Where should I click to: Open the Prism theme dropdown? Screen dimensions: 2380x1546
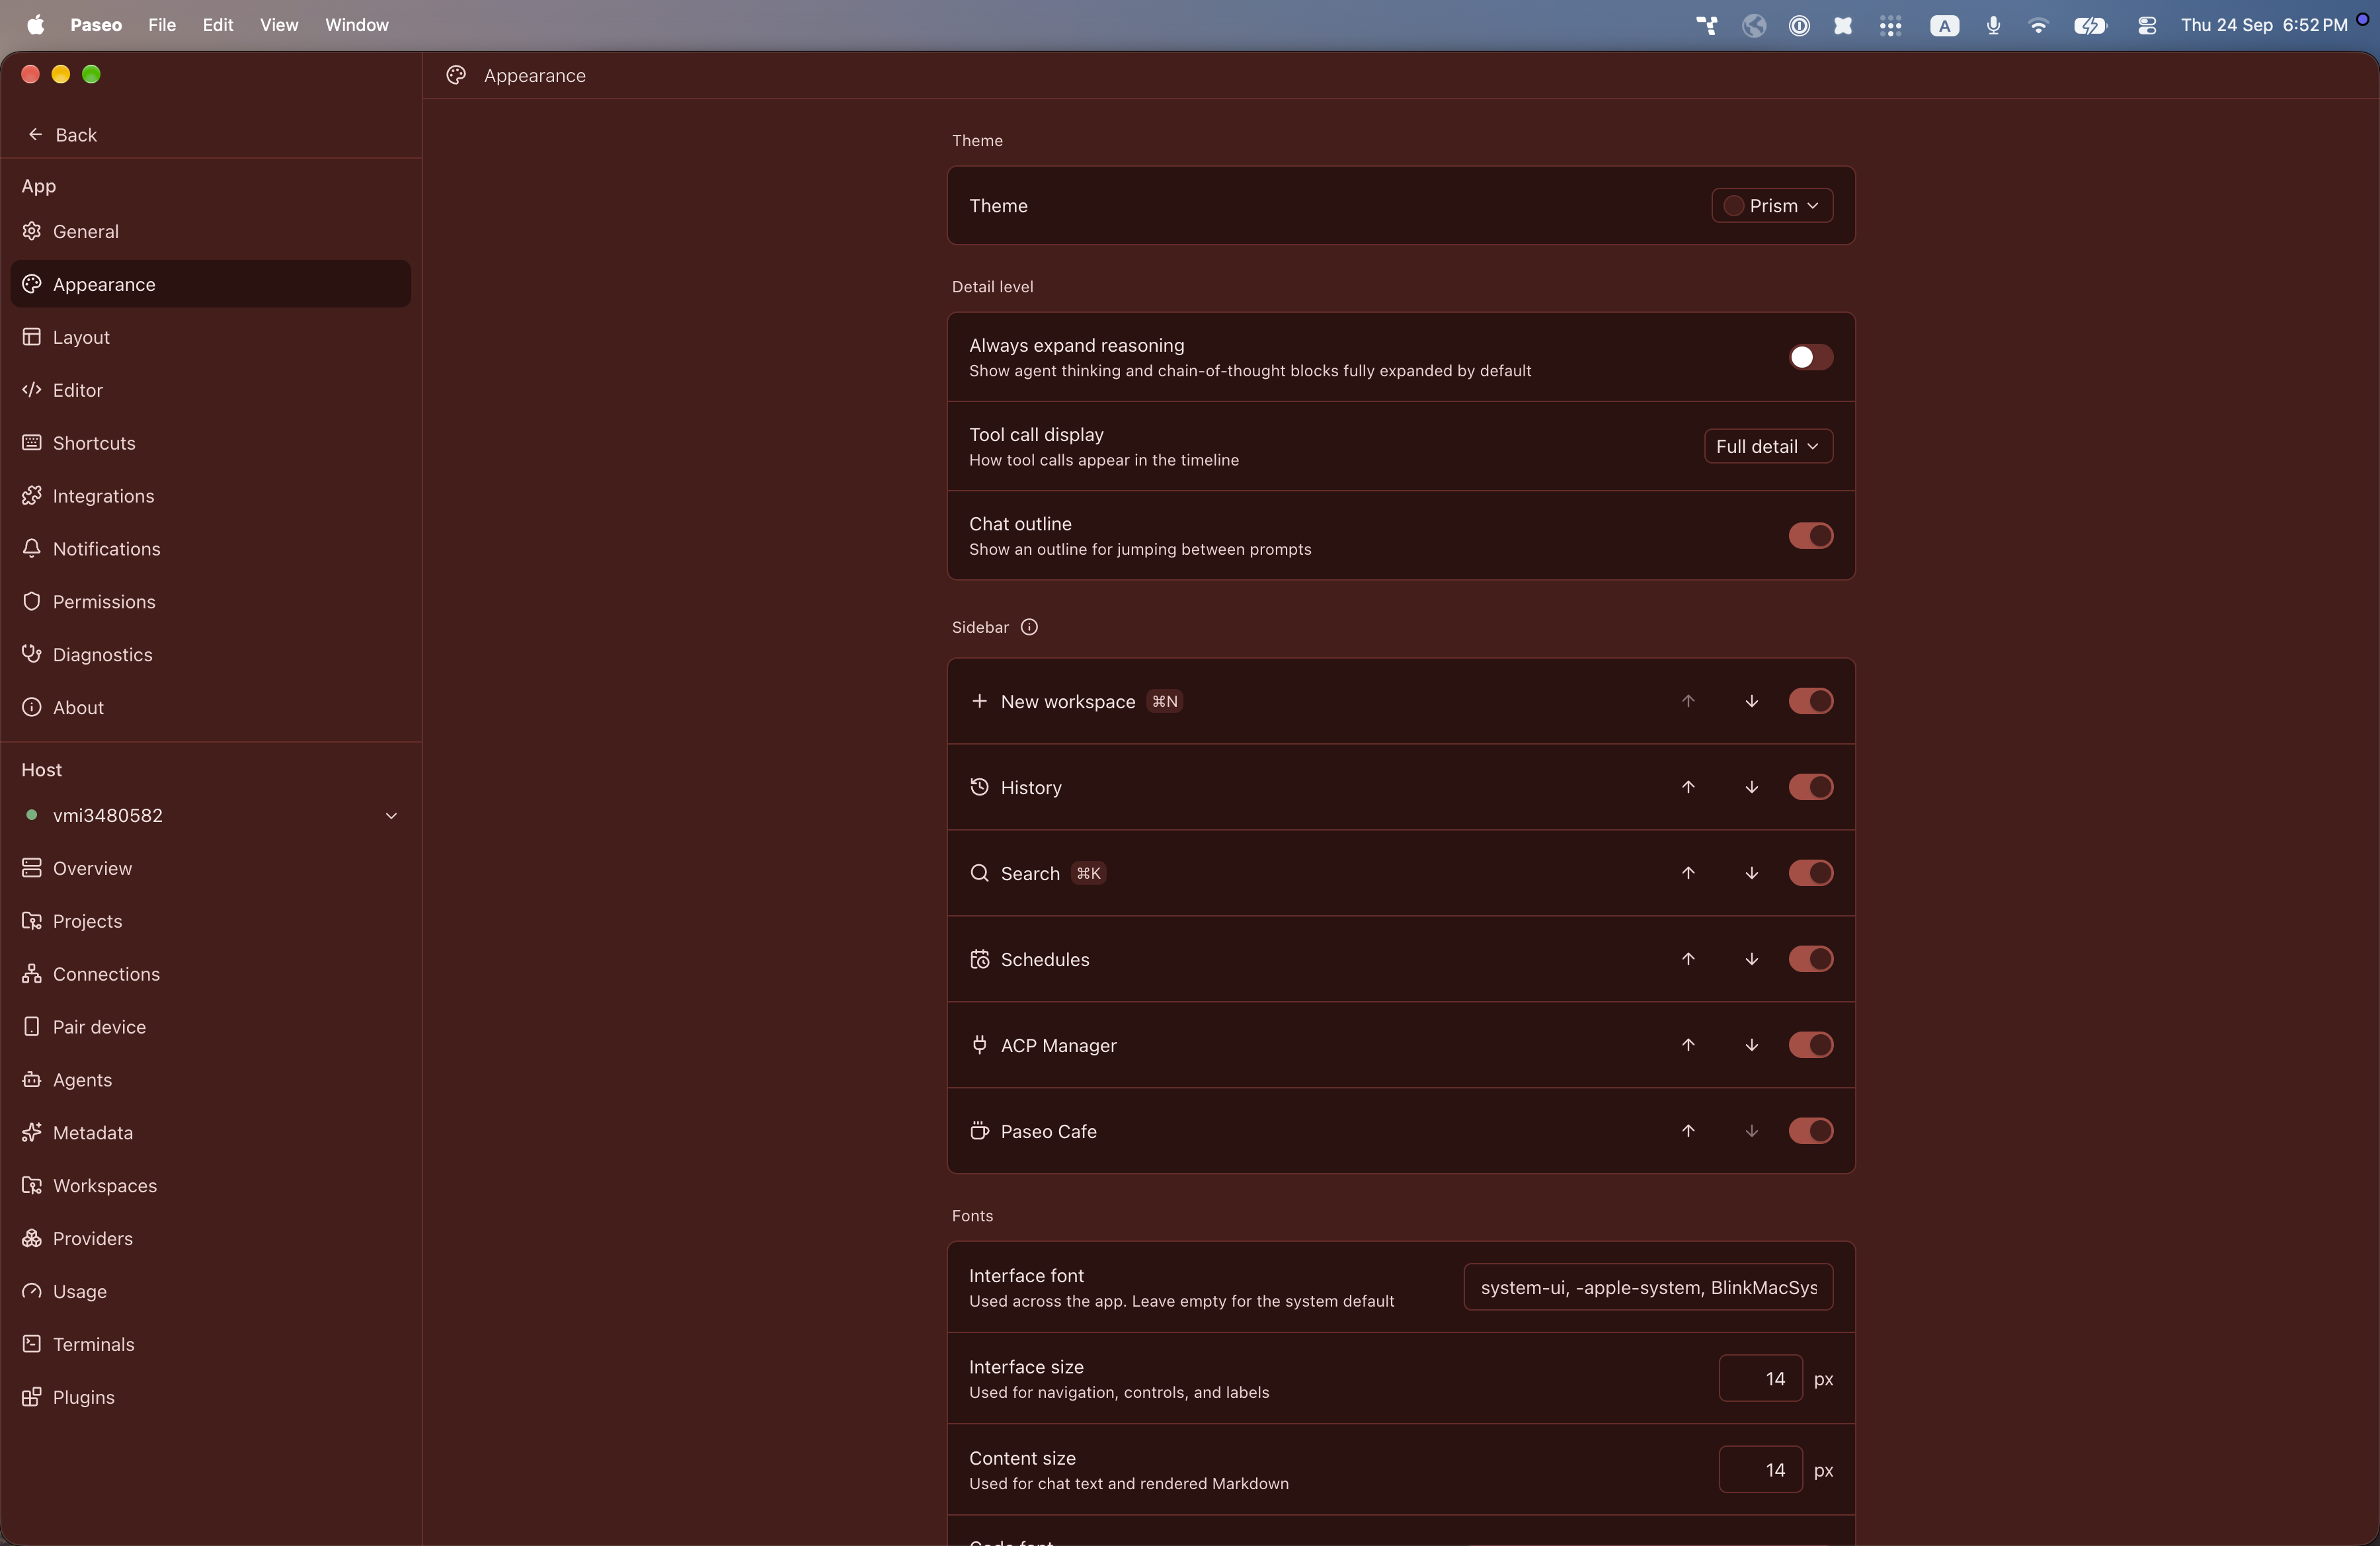[x=1771, y=205]
